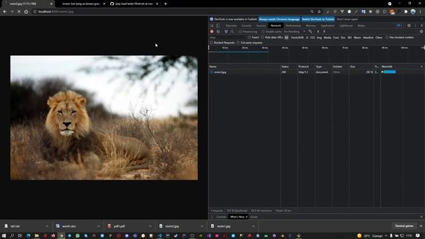
Task: Toggle Invert filter checkbox
Action: tap(249, 37)
